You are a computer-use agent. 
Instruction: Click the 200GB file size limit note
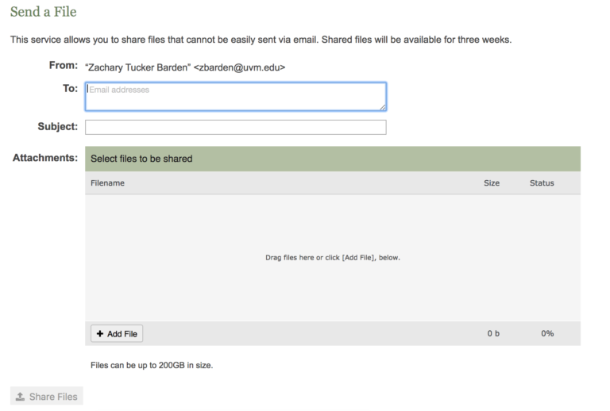[x=152, y=366]
